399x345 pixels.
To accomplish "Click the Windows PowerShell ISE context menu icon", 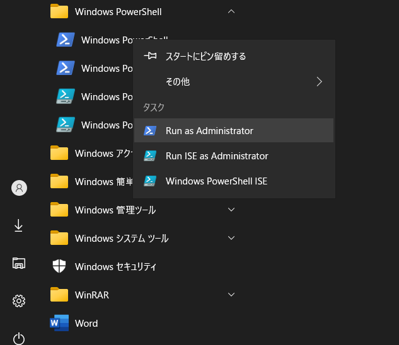I will click(x=150, y=181).
